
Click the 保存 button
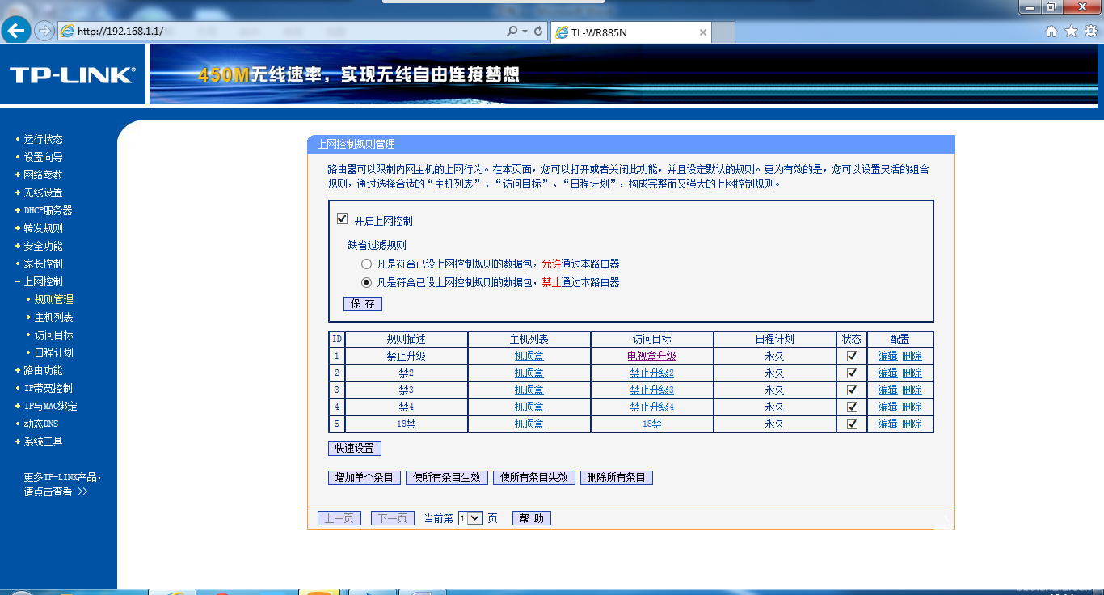pos(363,304)
